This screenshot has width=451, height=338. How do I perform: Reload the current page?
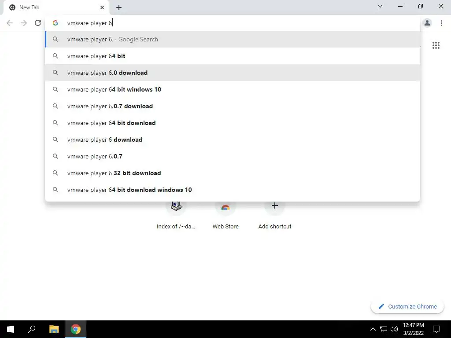[38, 23]
